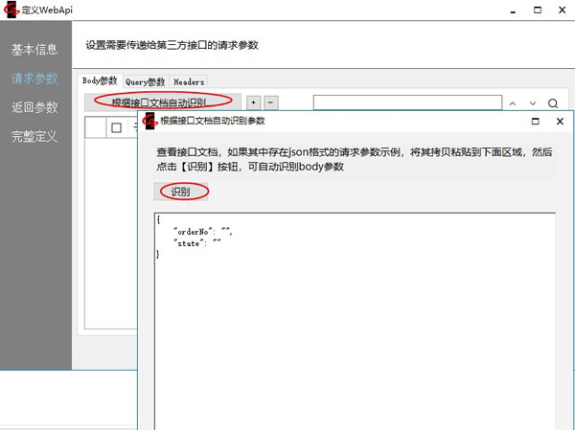
Task: Click the 定义WebApi app logo icon
Action: coord(12,11)
